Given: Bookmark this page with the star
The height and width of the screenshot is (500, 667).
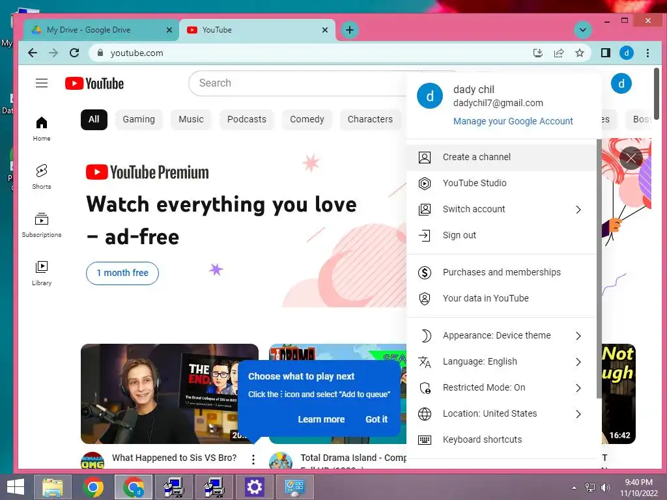Looking at the screenshot, I should (x=579, y=53).
